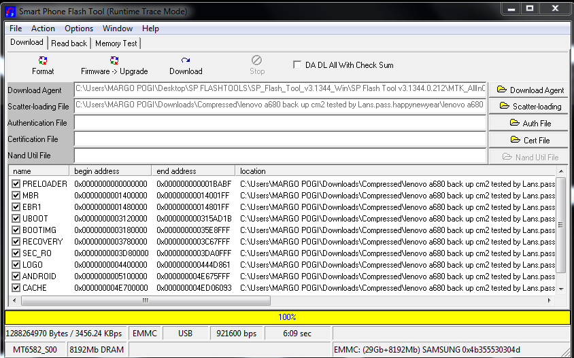Uncheck the CACHE partition

(16, 288)
